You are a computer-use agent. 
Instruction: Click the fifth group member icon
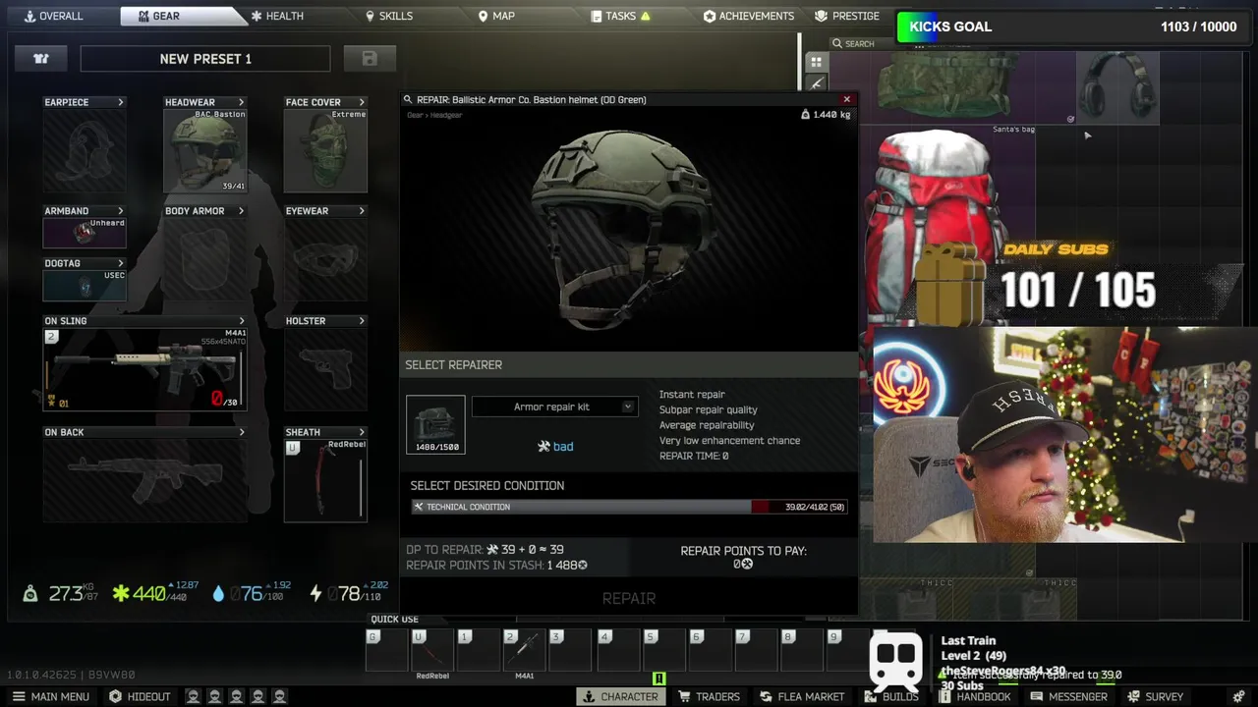tap(279, 696)
